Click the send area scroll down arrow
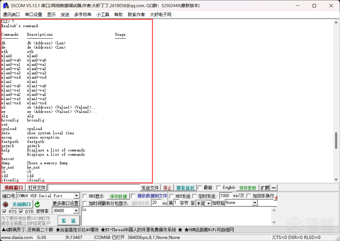This screenshot has width=340, height=241. click(x=274, y=222)
